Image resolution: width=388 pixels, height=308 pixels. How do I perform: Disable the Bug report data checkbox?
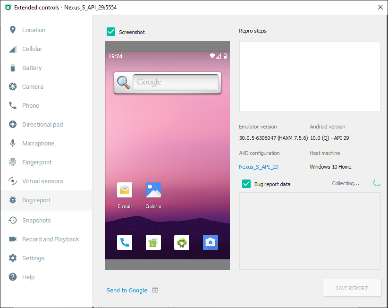[x=246, y=184]
